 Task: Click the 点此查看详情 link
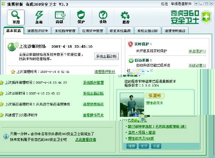[x=86, y=140]
